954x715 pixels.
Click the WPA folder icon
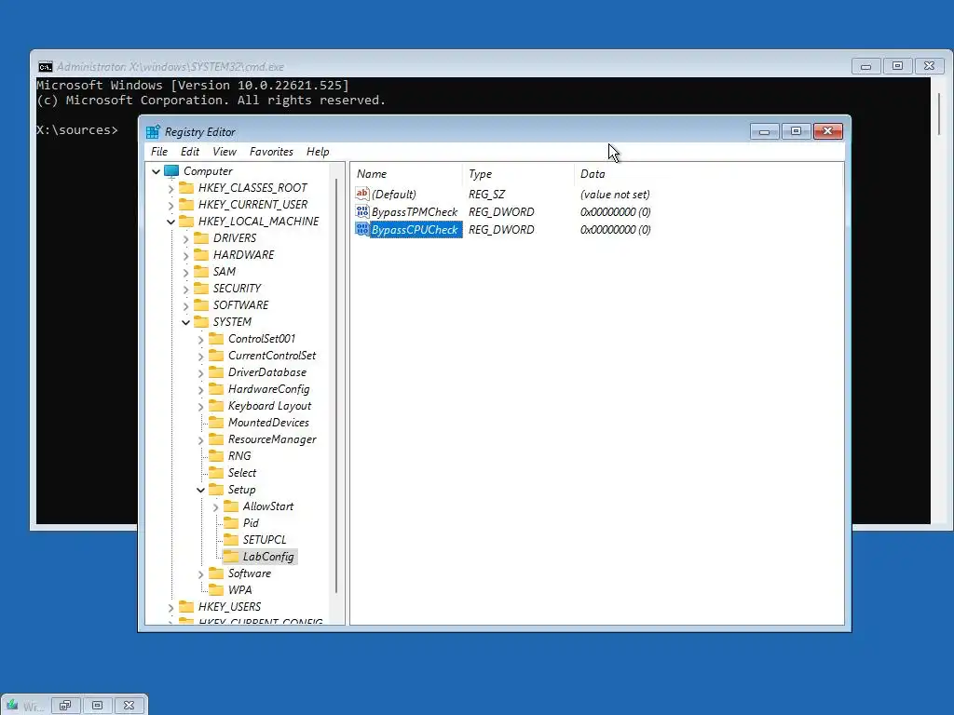pyautogui.click(x=216, y=589)
